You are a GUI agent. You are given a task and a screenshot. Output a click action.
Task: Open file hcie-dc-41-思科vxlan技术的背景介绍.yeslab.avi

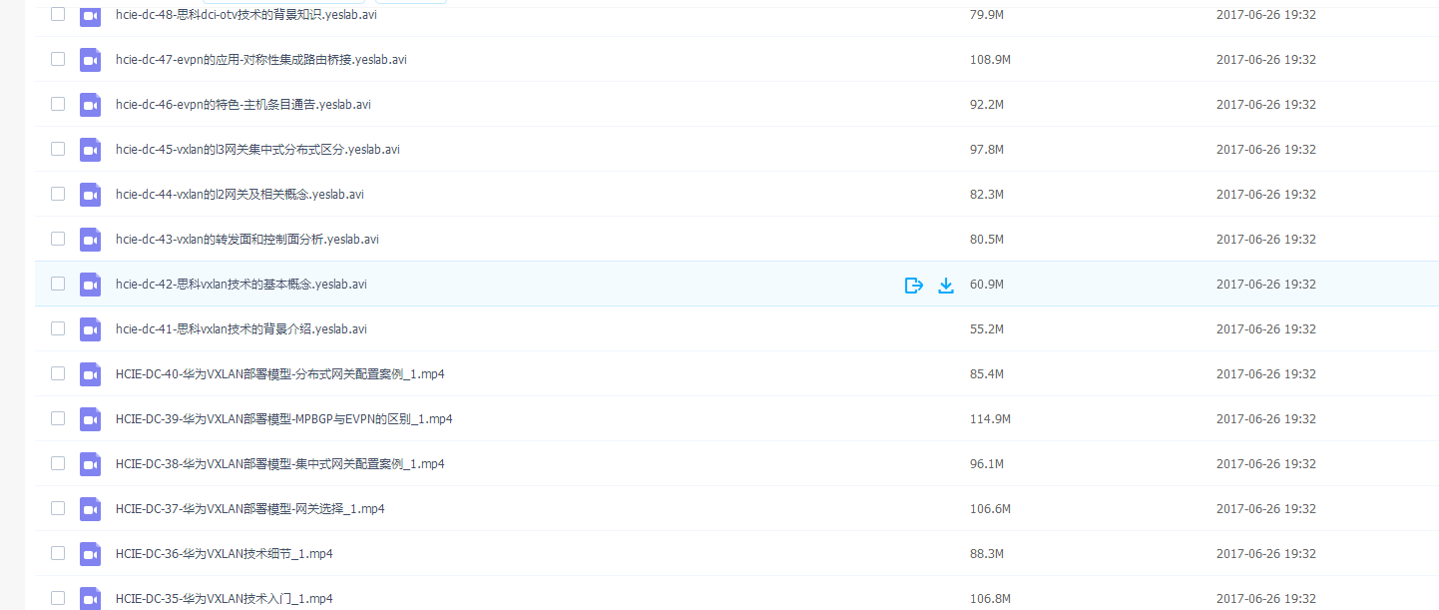pos(241,329)
